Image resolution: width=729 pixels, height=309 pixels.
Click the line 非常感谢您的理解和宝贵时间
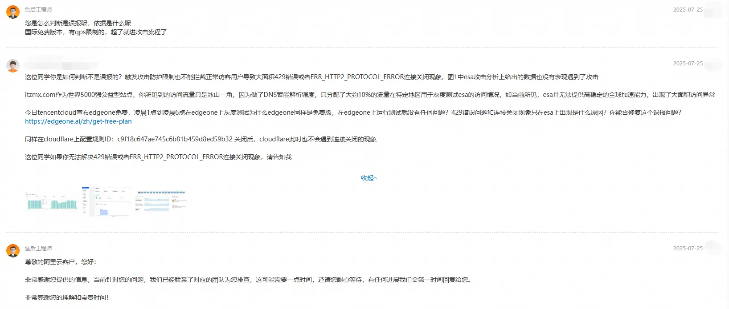point(67,297)
